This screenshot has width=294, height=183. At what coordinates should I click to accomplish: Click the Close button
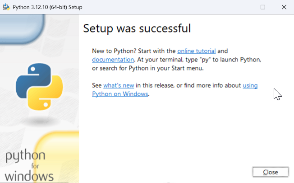pos(271,172)
